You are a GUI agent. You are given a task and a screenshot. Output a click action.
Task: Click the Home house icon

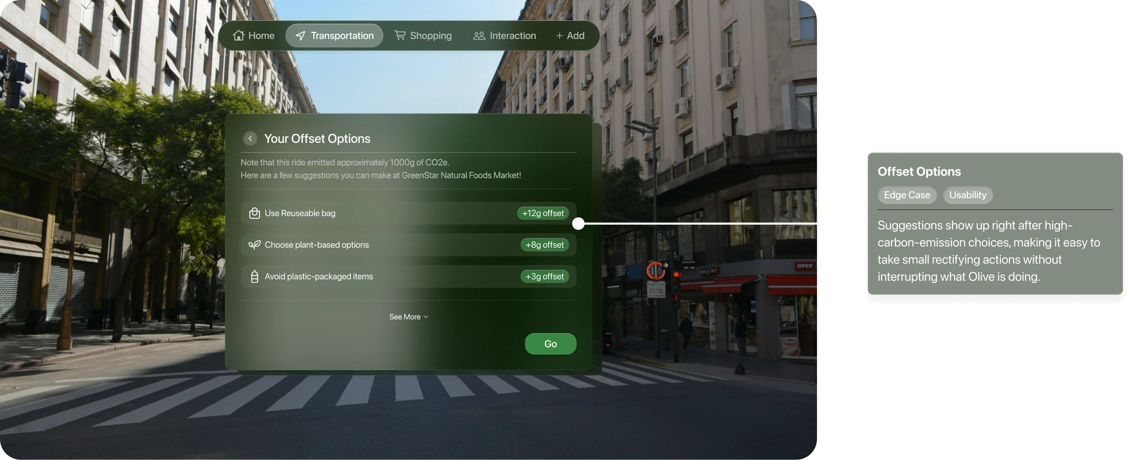point(238,35)
